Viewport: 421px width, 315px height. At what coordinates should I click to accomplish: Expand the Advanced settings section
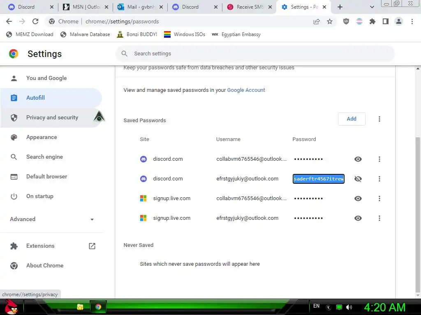52,219
